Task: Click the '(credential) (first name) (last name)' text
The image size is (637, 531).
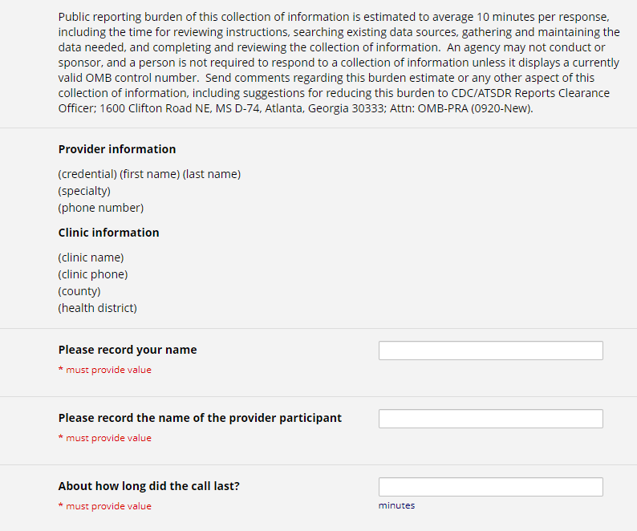Action: [x=149, y=174]
